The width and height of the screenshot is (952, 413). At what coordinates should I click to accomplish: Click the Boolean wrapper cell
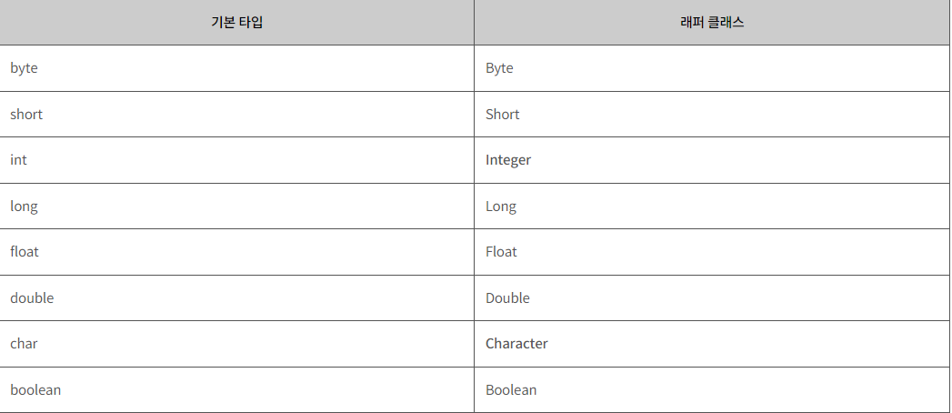click(712, 390)
